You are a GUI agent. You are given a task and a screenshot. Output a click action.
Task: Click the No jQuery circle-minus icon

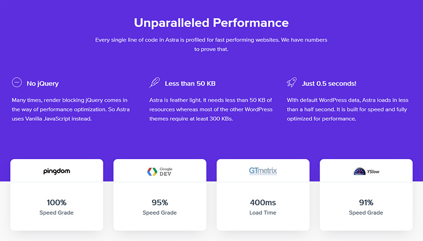[17, 83]
